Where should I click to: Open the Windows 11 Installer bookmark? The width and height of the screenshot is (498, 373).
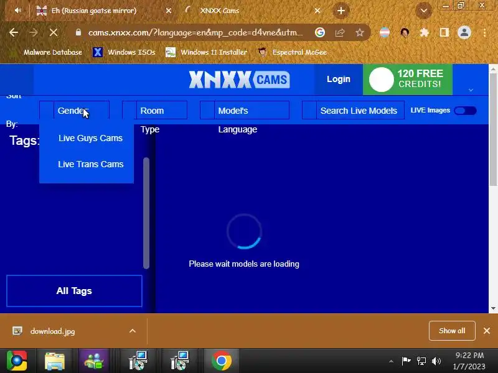pos(207,52)
